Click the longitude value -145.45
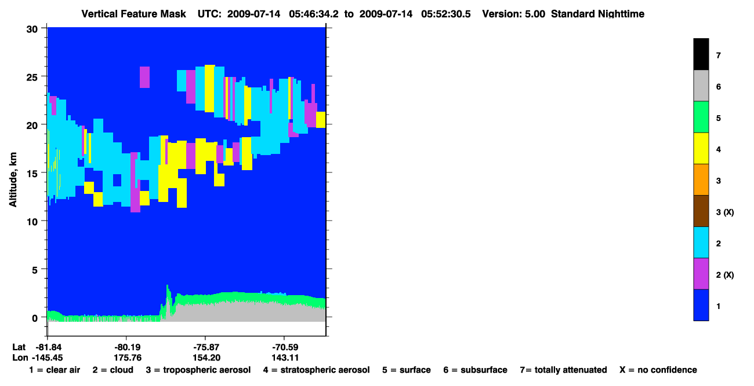The image size is (754, 386). pos(47,357)
